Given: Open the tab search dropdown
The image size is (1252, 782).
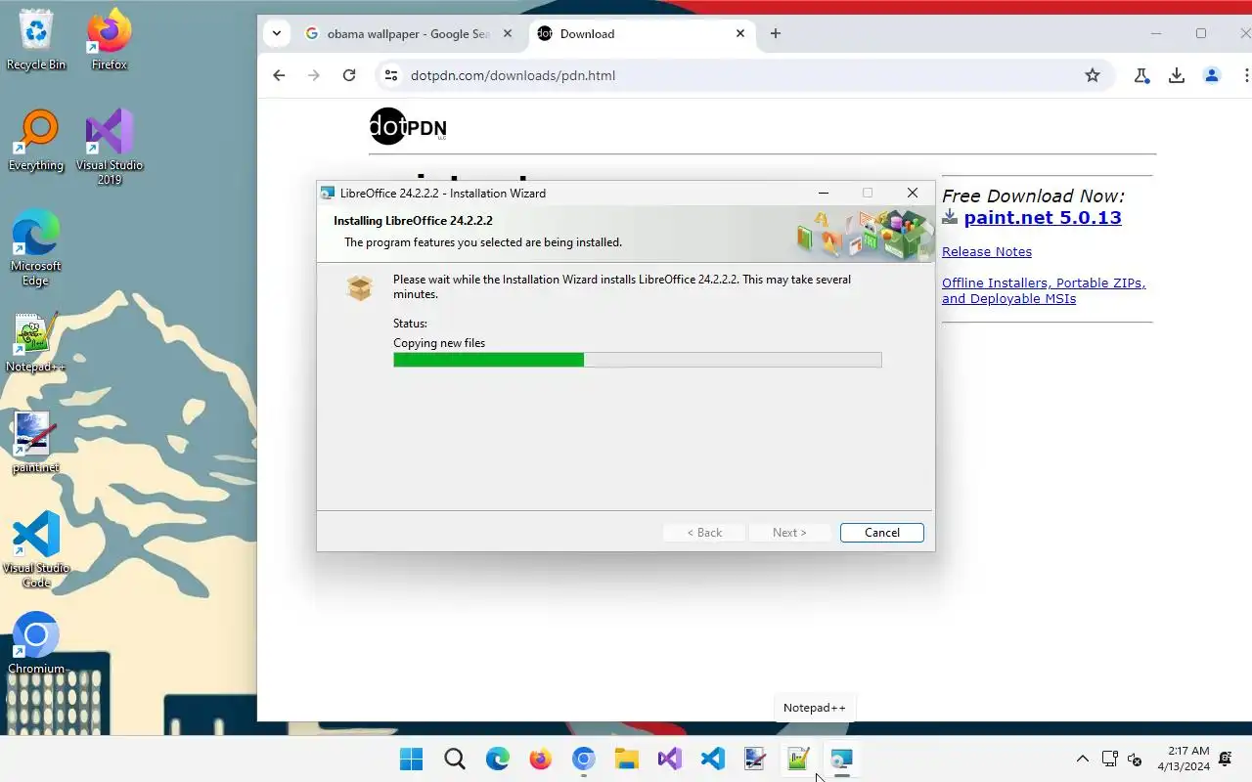Looking at the screenshot, I should pyautogui.click(x=277, y=33).
